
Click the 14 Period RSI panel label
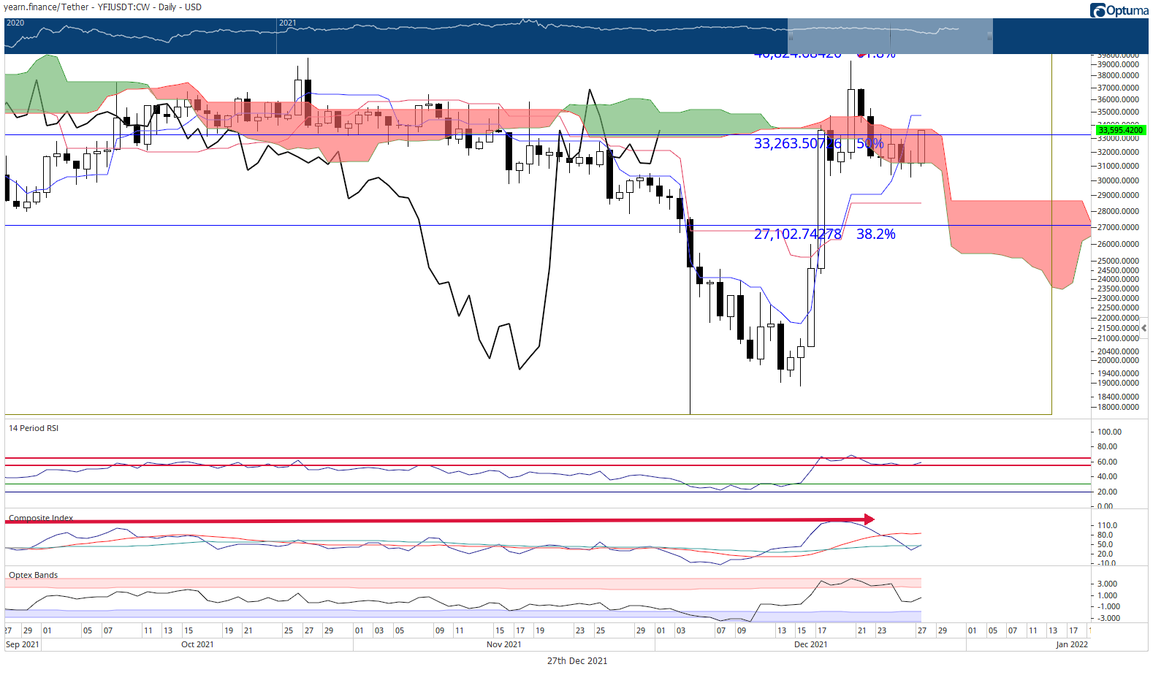click(x=34, y=428)
